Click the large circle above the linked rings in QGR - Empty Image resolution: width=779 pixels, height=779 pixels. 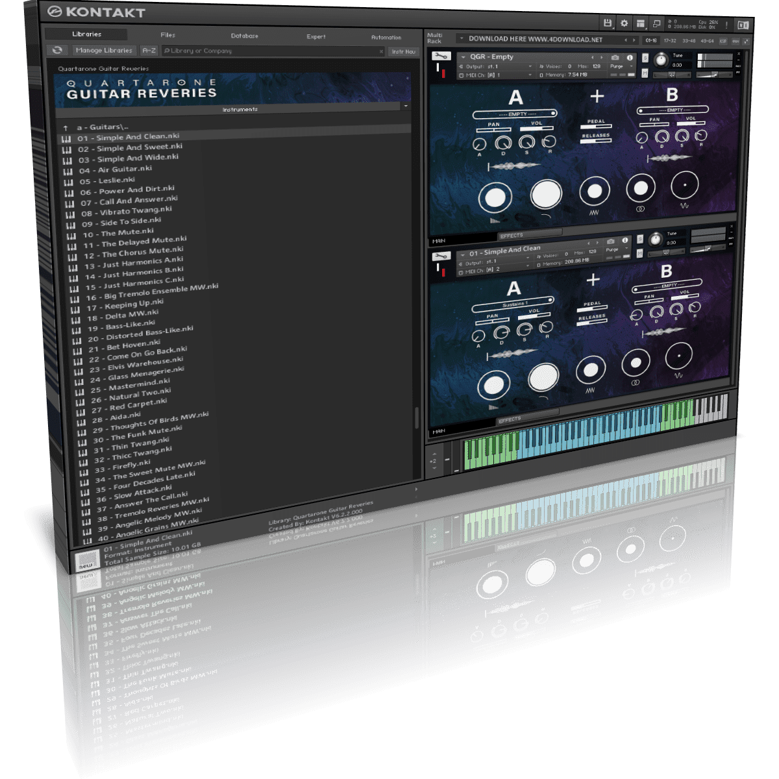tap(640, 189)
